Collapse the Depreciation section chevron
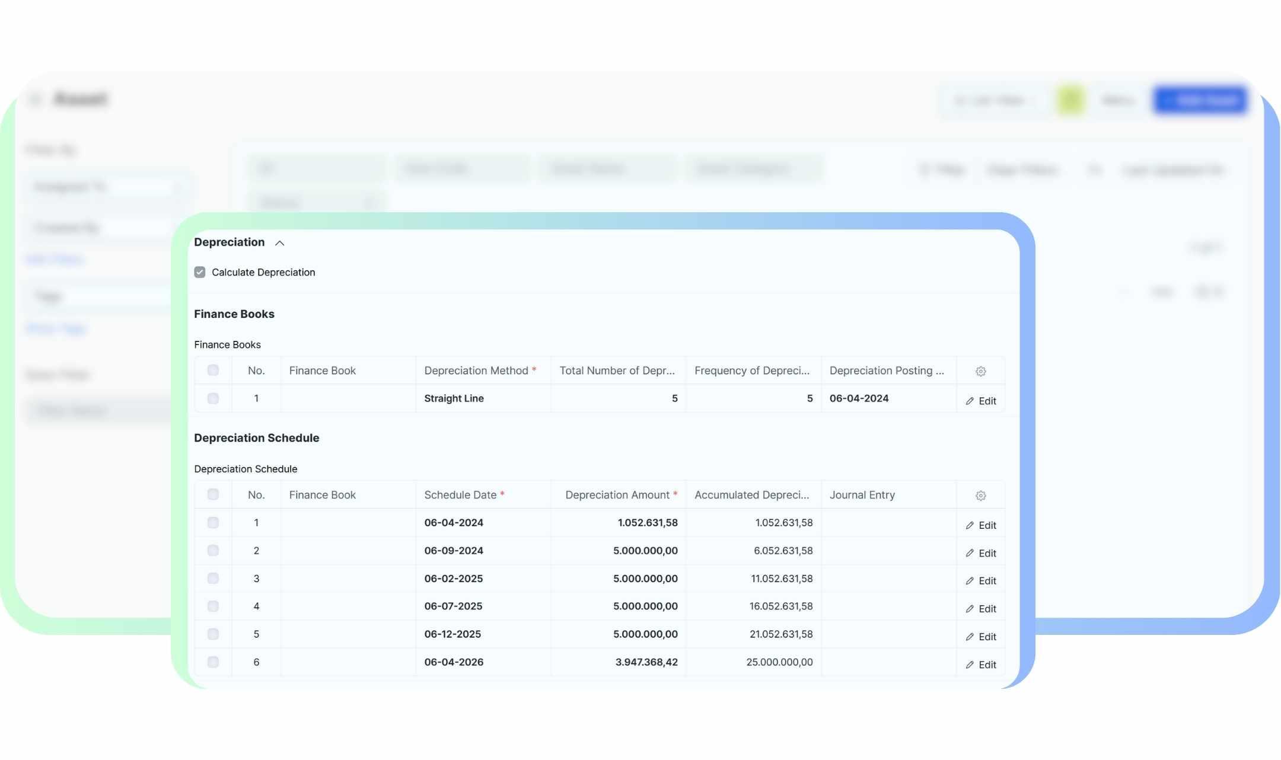 (x=280, y=243)
